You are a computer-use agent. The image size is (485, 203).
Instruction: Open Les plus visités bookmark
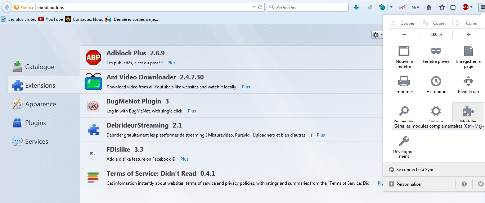pos(19,19)
